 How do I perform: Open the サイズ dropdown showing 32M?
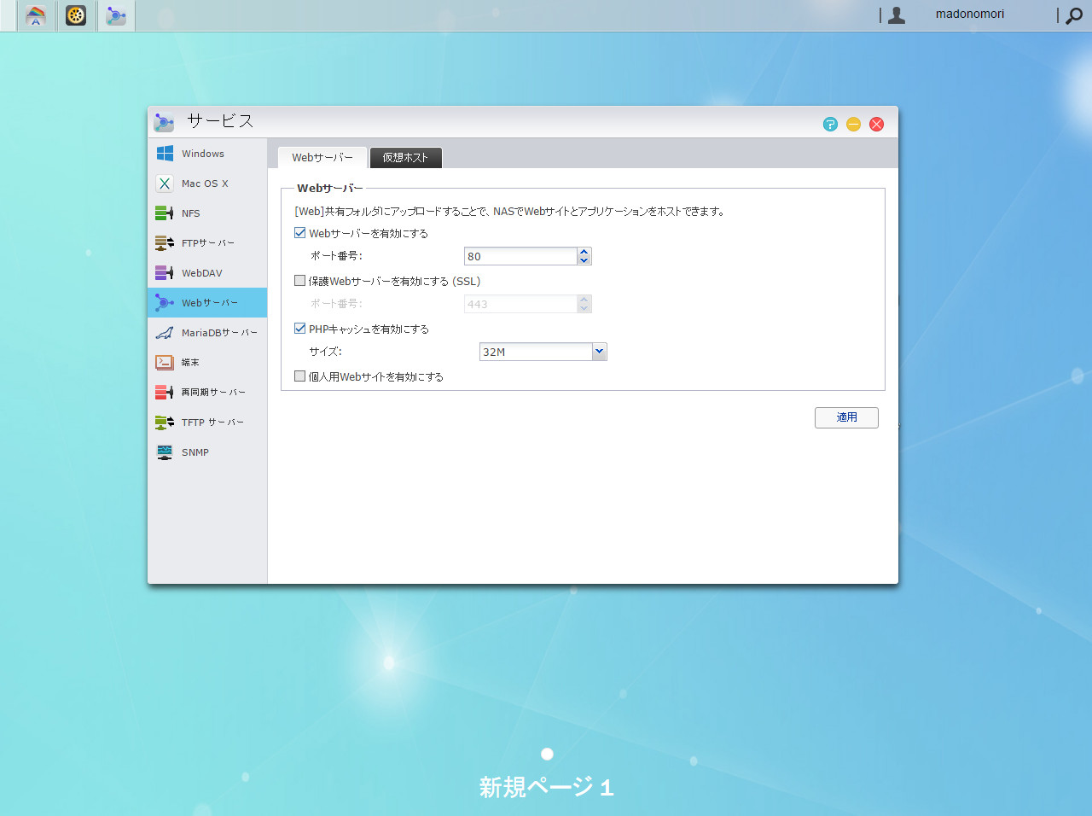[599, 351]
